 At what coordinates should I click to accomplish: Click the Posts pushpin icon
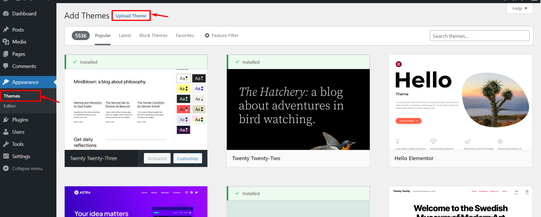tap(6, 30)
